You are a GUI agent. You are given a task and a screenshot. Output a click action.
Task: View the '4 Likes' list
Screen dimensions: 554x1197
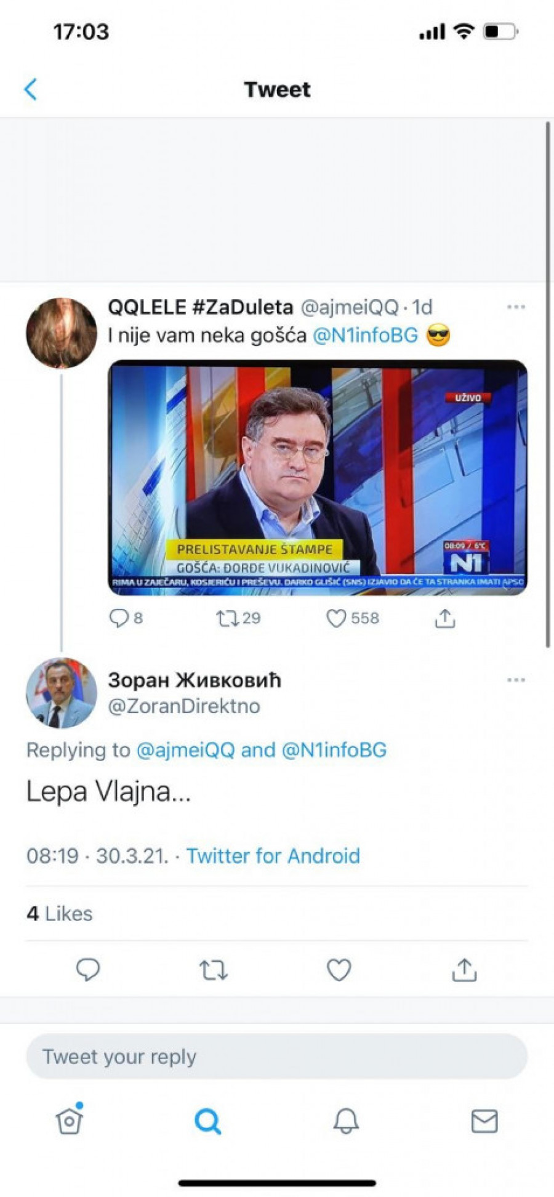[60, 913]
